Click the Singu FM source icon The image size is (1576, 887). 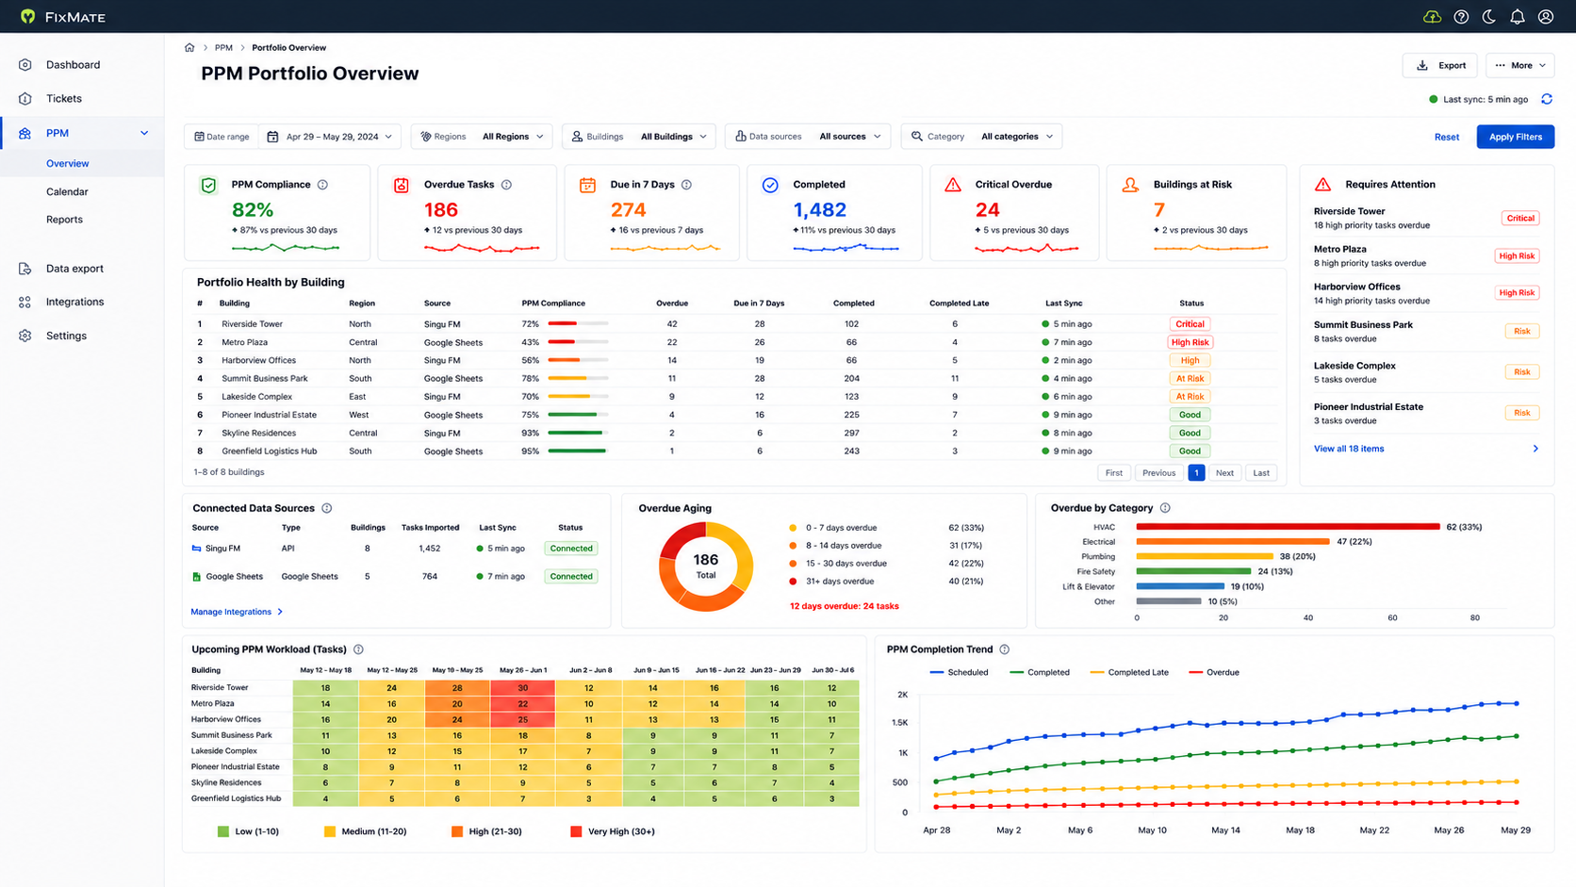point(196,549)
